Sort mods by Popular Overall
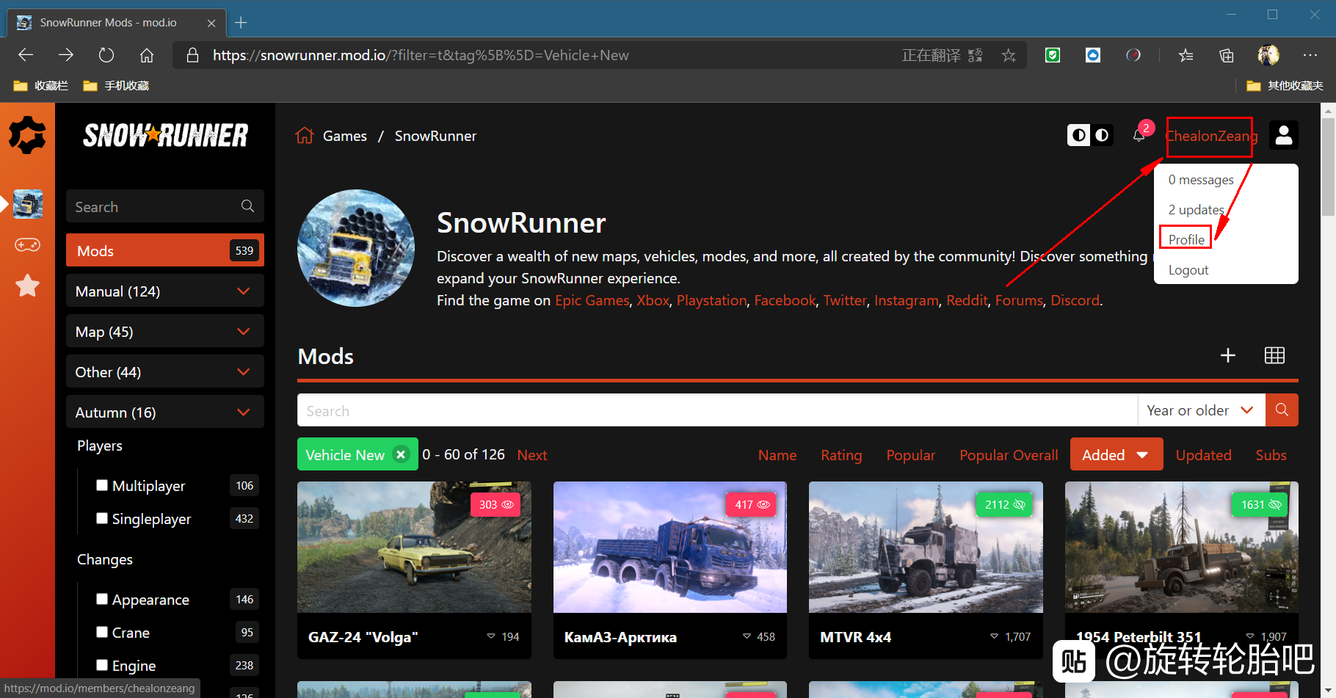This screenshot has height=698, width=1336. [1009, 455]
